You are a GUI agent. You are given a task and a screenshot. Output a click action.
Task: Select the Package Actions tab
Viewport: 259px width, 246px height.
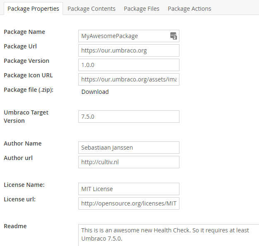[x=189, y=9]
